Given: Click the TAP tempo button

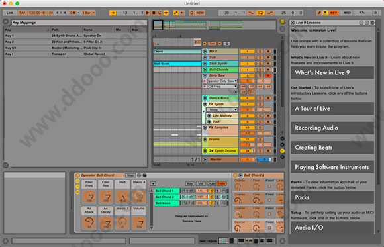Looking at the screenshot, I should 22,13.
